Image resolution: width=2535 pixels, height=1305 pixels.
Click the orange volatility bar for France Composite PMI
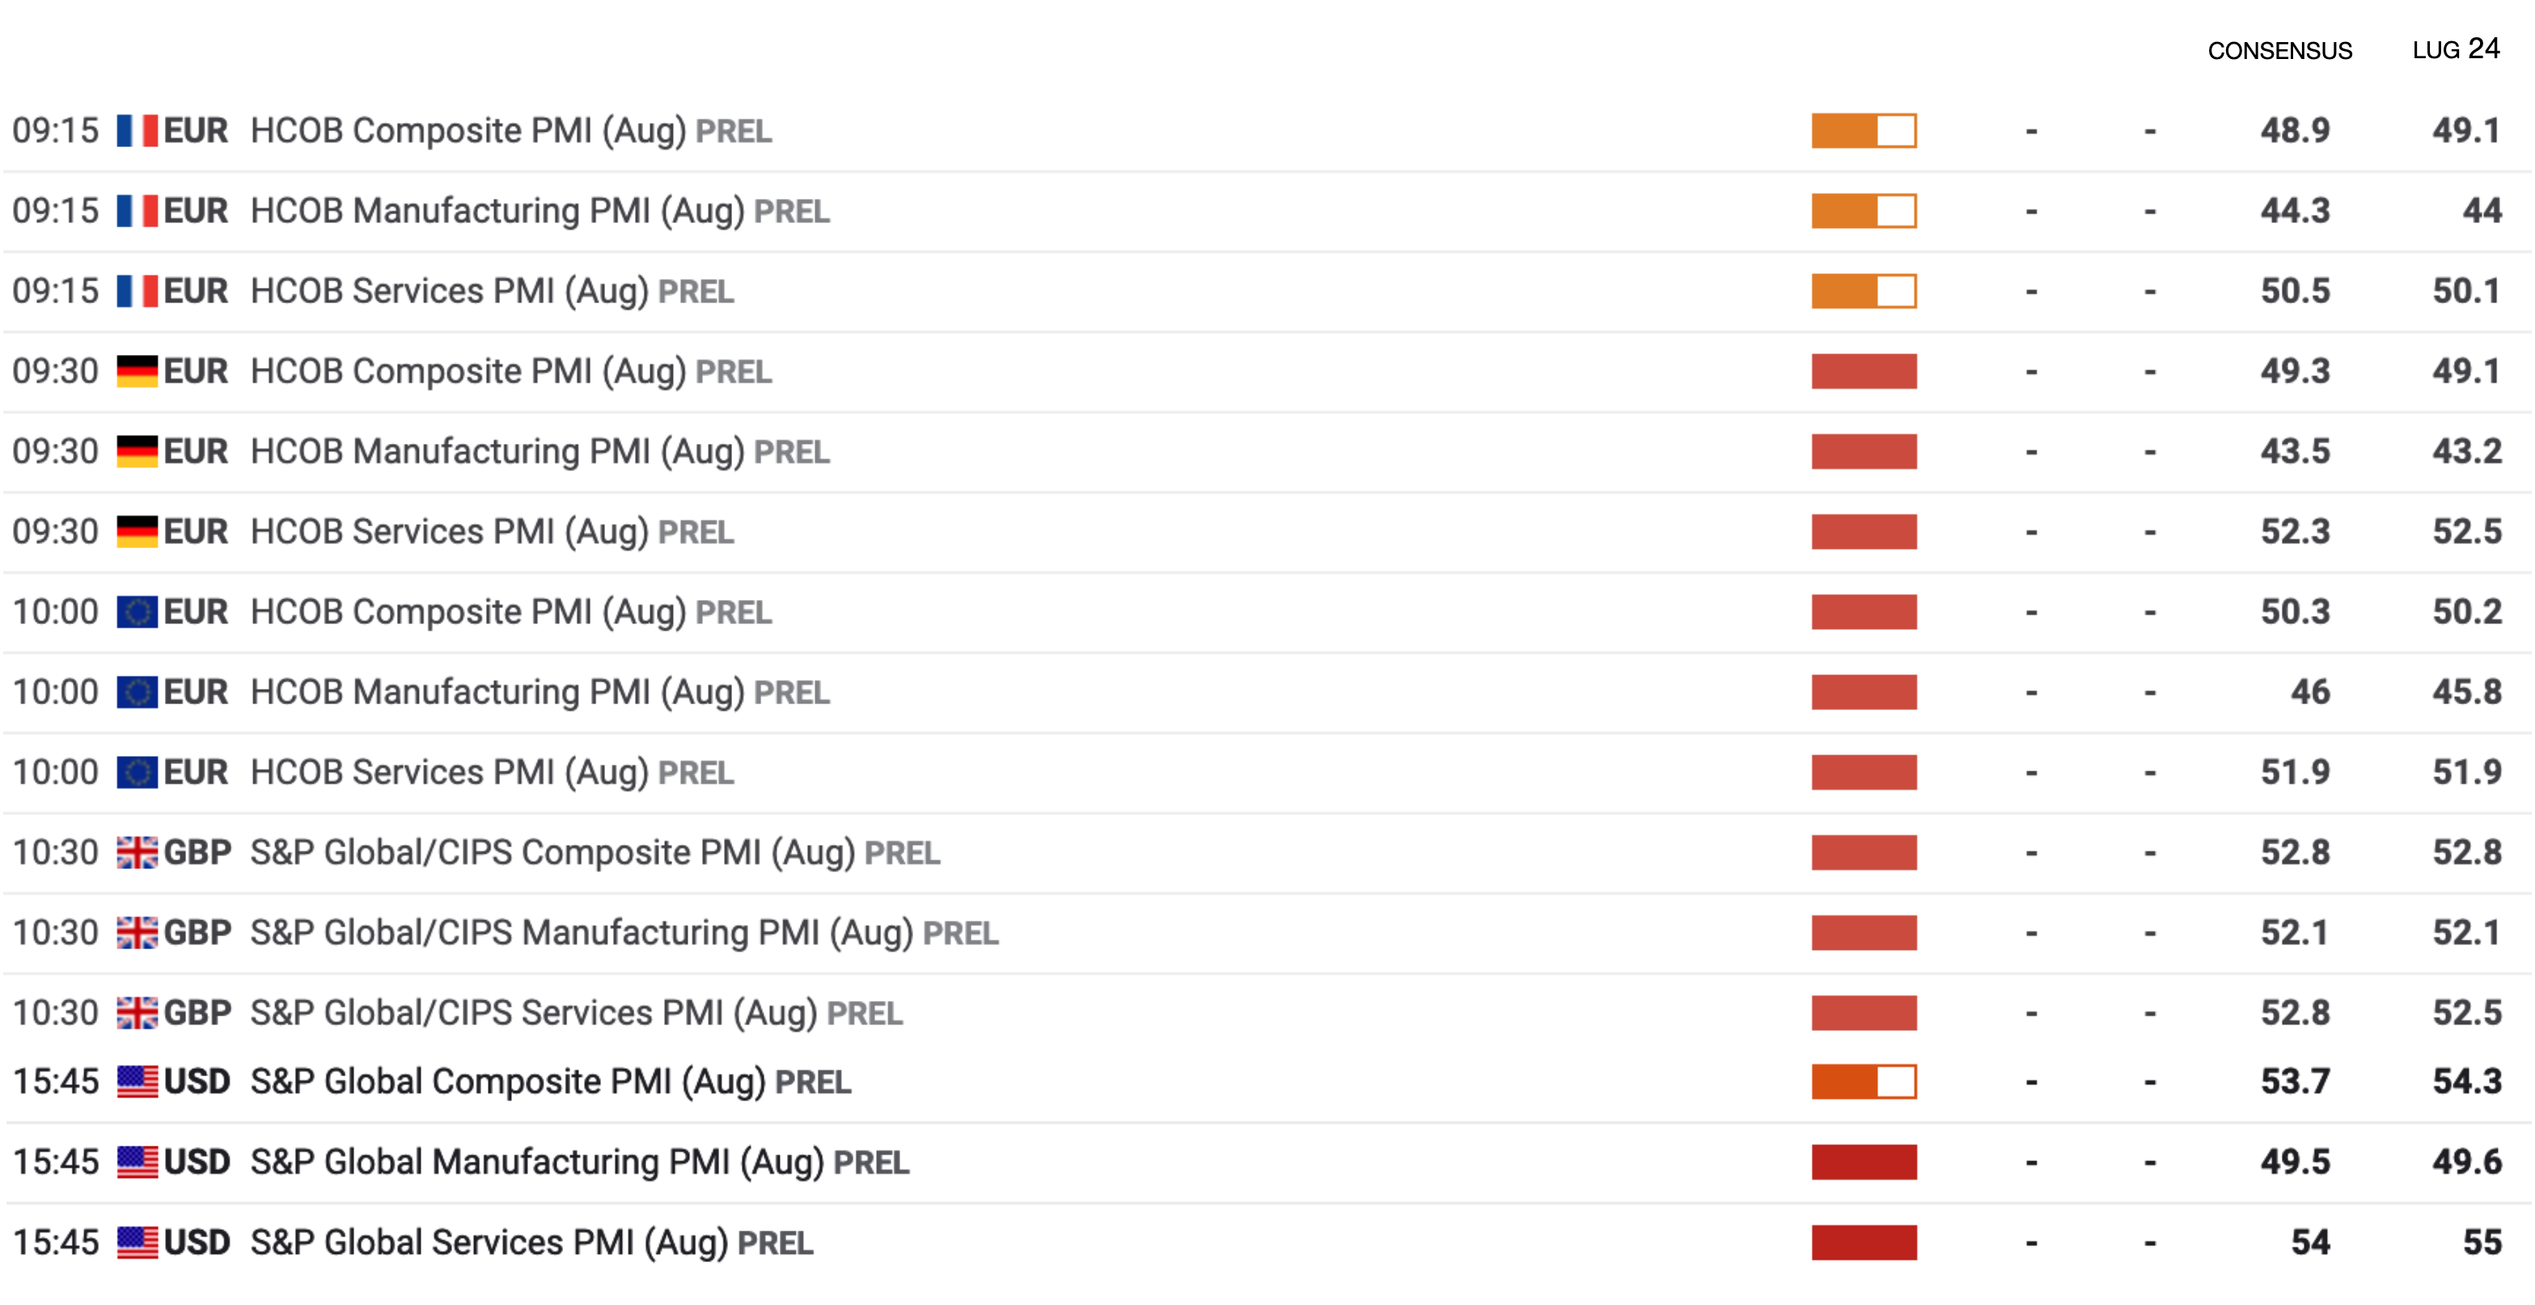click(1864, 131)
